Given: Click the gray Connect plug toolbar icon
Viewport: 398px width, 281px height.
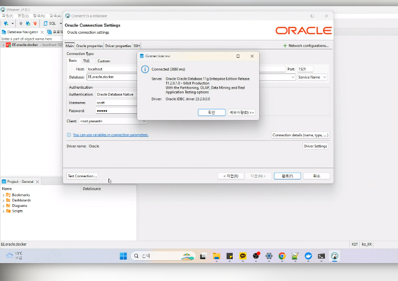Looking at the screenshot, I should 21,24.
